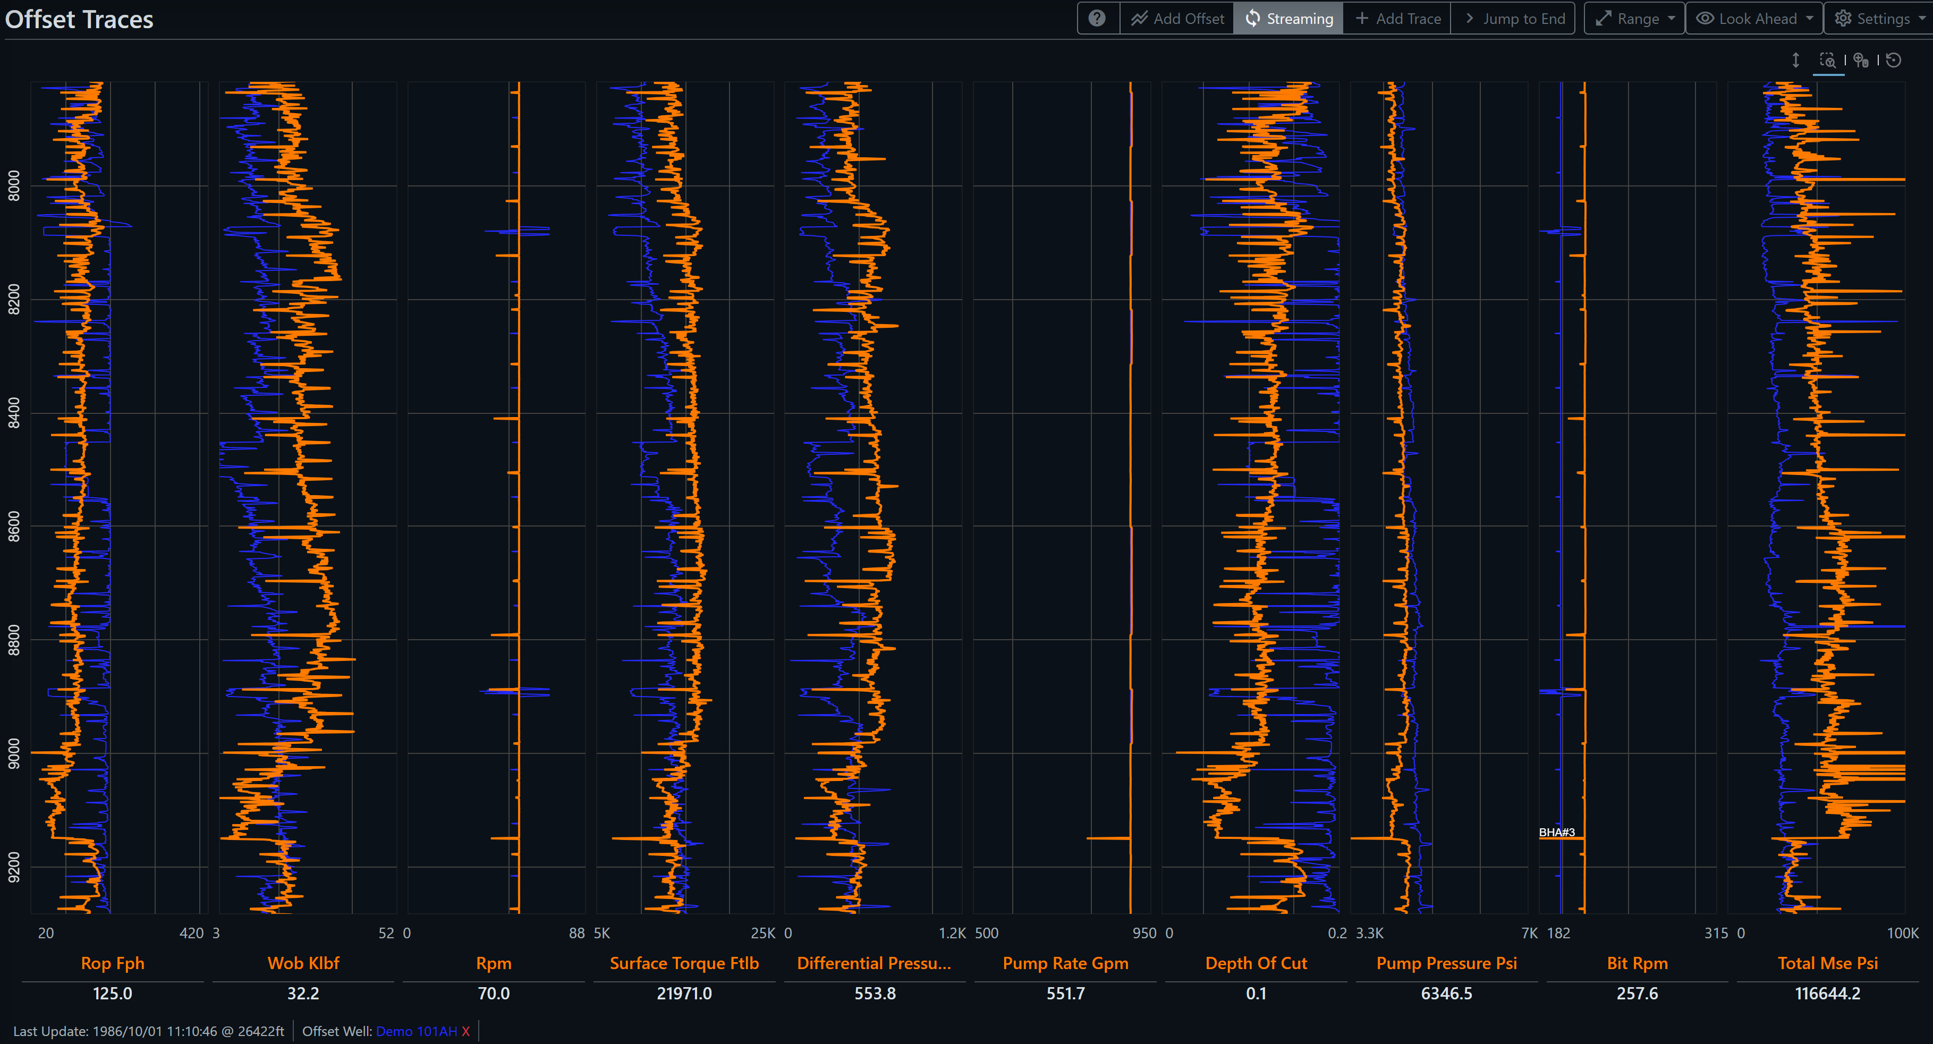Viewport: 1933px width, 1044px height.
Task: Click the Offset Traces title
Action: click(79, 19)
